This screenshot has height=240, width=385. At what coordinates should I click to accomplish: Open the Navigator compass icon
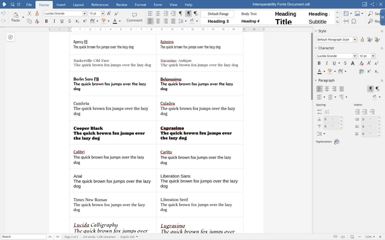10,37
